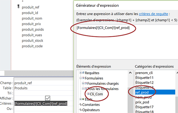Click the Cli_Com form icon
178x113 pixels.
(x=88, y=94)
